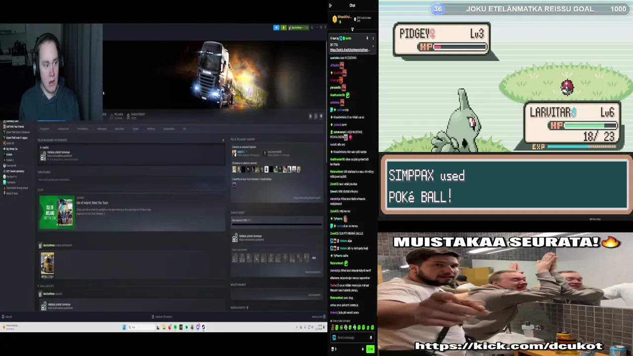Viewport: 633px width, 356px height.
Task: Open the weather widget on the taskbar
Action: click(11, 326)
